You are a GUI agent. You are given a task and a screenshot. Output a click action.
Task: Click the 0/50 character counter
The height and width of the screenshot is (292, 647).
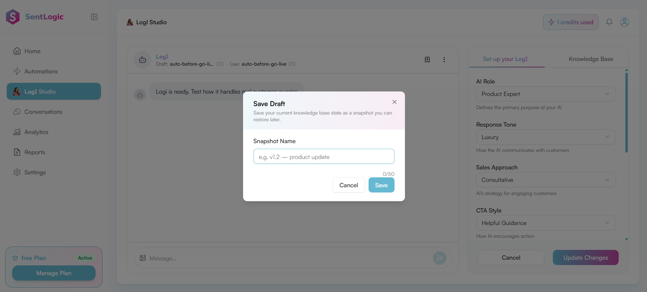(x=388, y=174)
